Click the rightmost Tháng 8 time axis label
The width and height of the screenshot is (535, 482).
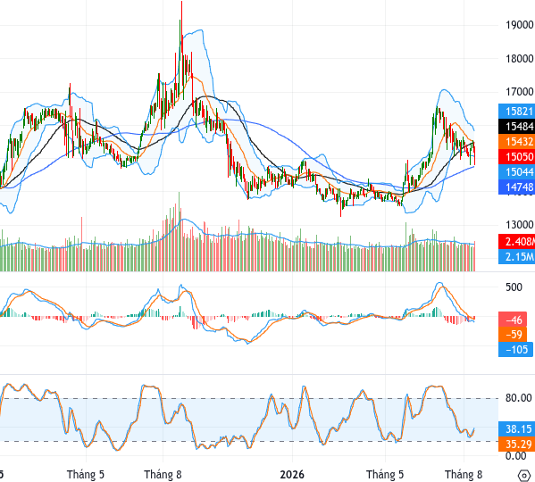[464, 475]
